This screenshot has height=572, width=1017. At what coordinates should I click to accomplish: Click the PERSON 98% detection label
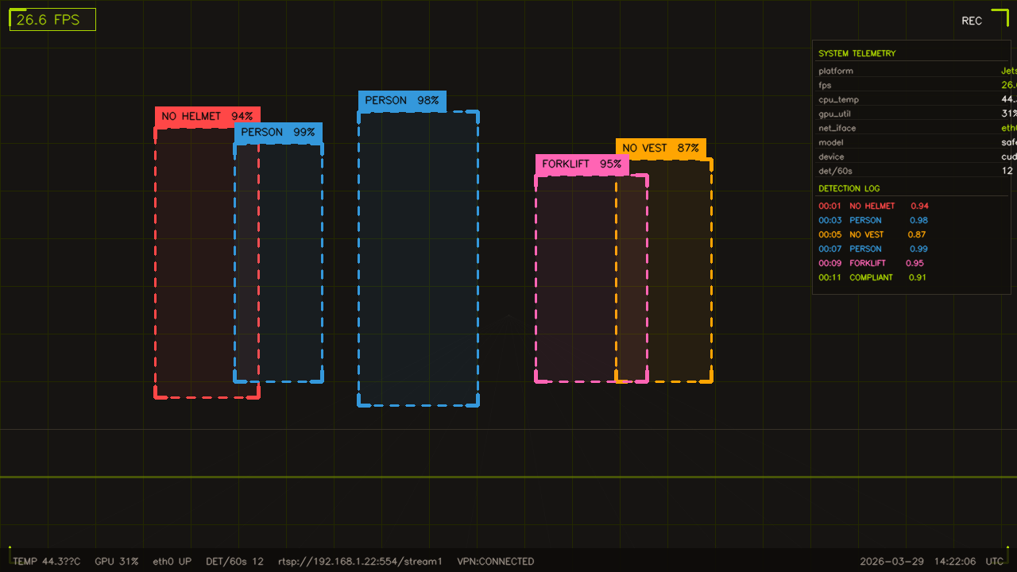402,100
